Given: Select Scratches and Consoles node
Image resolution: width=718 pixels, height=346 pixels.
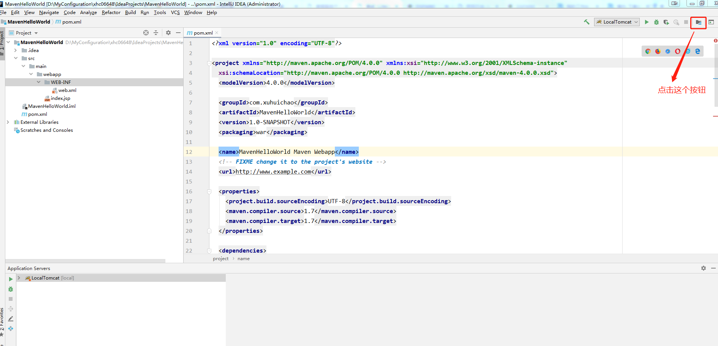Looking at the screenshot, I should [x=46, y=130].
